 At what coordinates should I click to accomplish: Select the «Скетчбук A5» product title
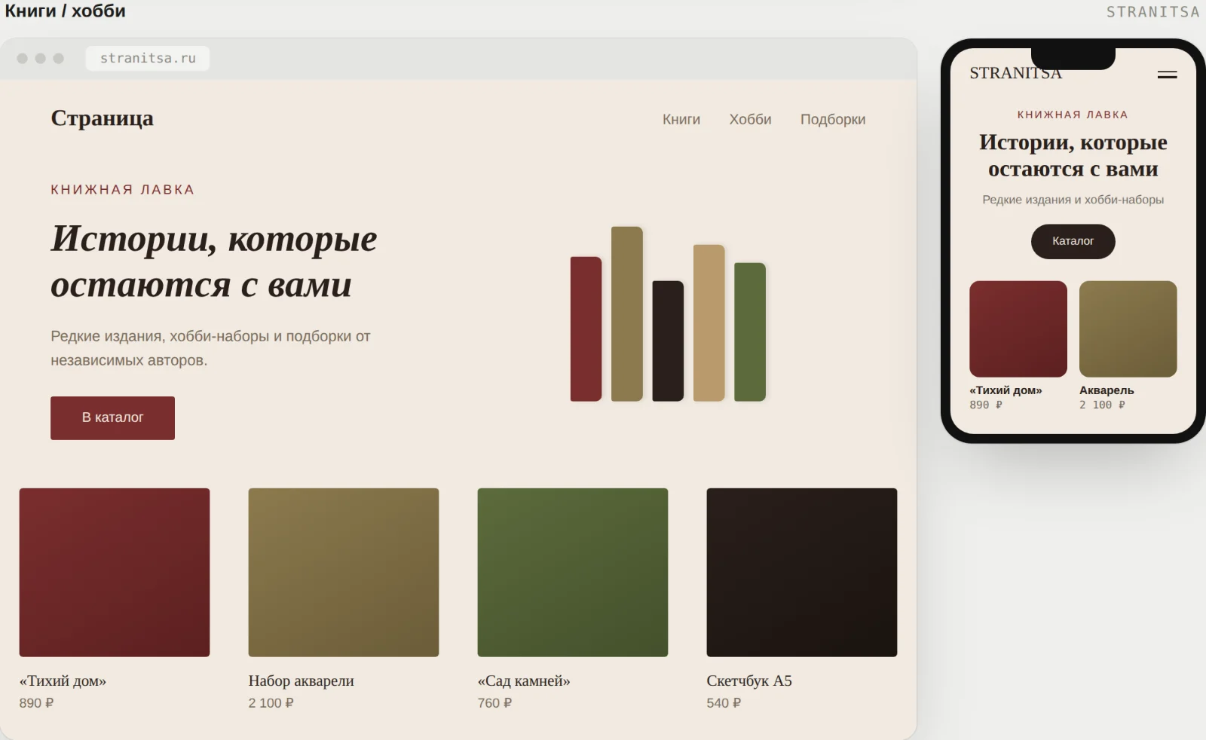click(x=749, y=680)
